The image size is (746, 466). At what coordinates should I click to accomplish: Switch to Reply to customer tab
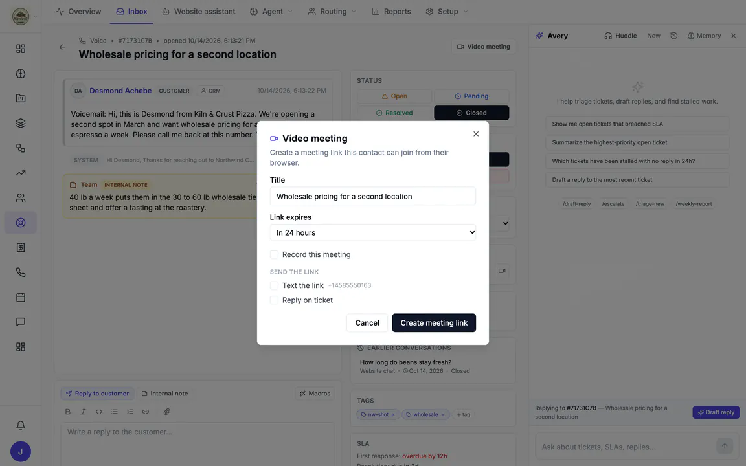[98, 394]
